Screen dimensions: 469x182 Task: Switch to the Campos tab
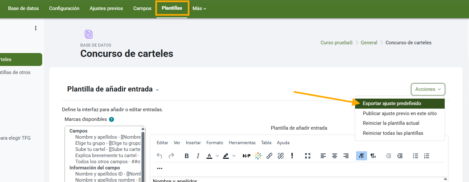coord(142,8)
